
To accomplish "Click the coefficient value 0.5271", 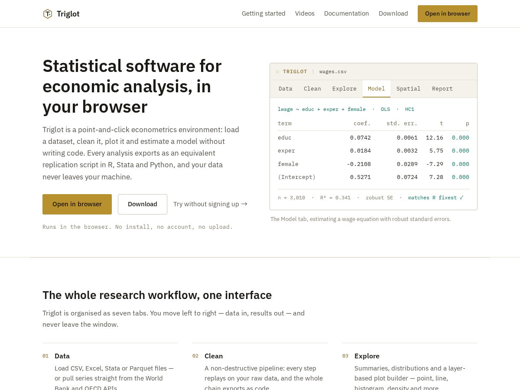I will click(x=361, y=177).
